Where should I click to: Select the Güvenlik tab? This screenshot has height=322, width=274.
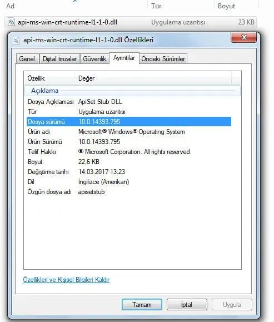tap(94, 59)
